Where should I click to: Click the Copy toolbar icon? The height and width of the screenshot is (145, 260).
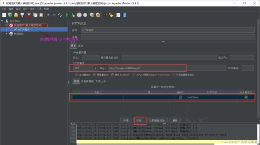35,15
